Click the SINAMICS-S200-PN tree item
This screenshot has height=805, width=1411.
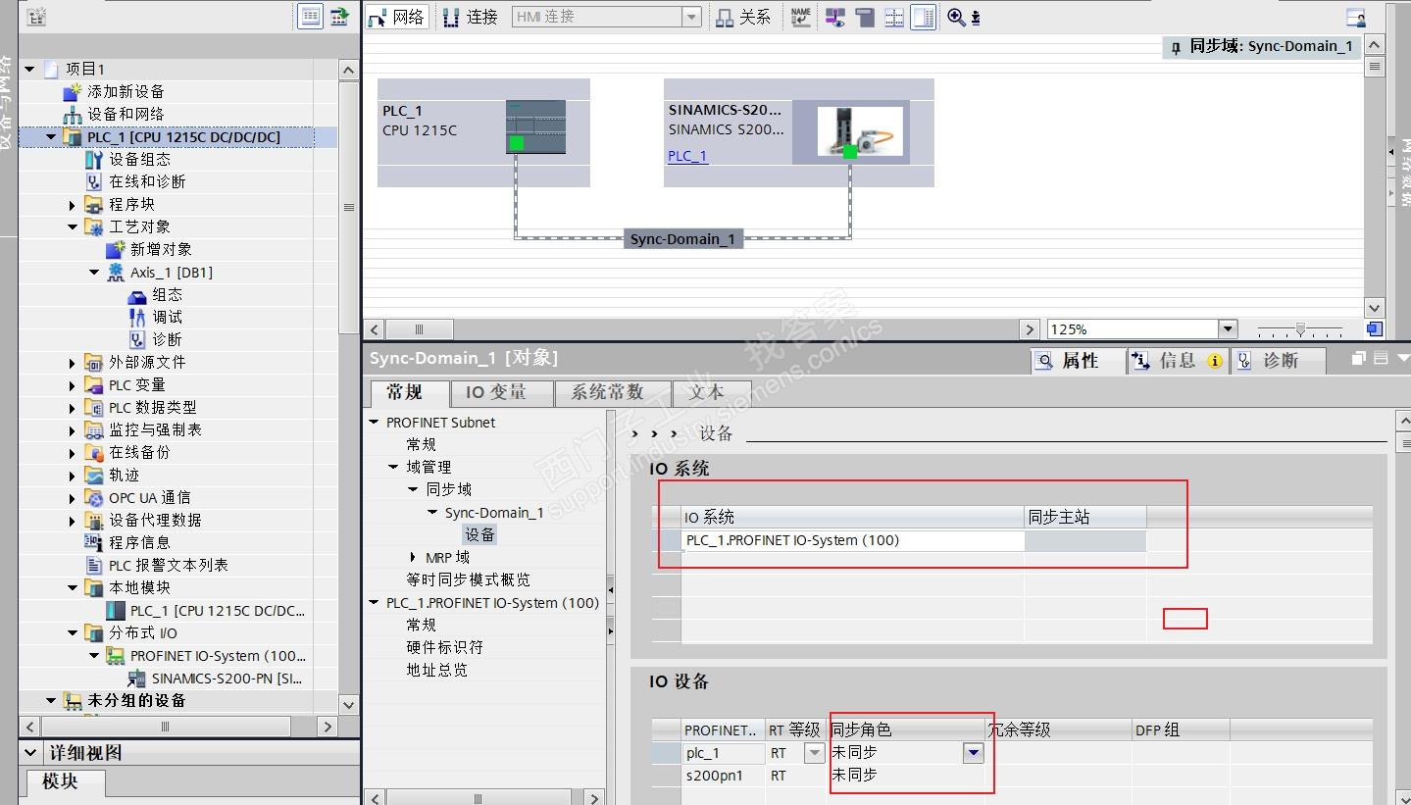tap(227, 678)
